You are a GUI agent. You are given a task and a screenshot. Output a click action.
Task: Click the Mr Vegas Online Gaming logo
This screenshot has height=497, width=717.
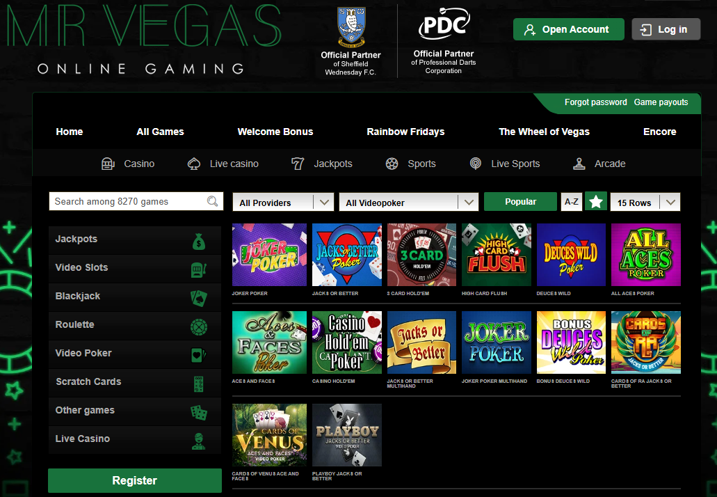click(x=144, y=39)
